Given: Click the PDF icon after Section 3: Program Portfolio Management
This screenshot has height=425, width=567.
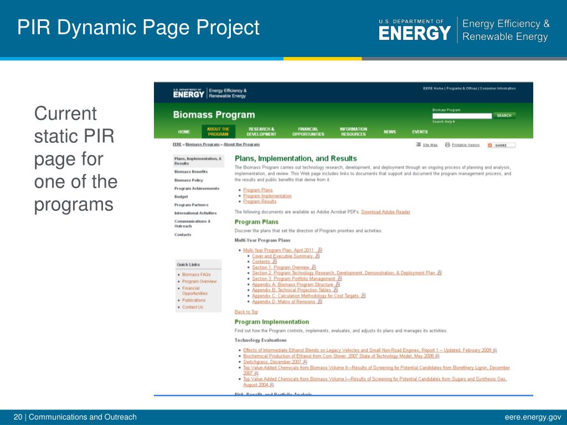Looking at the screenshot, I should pos(339,278).
